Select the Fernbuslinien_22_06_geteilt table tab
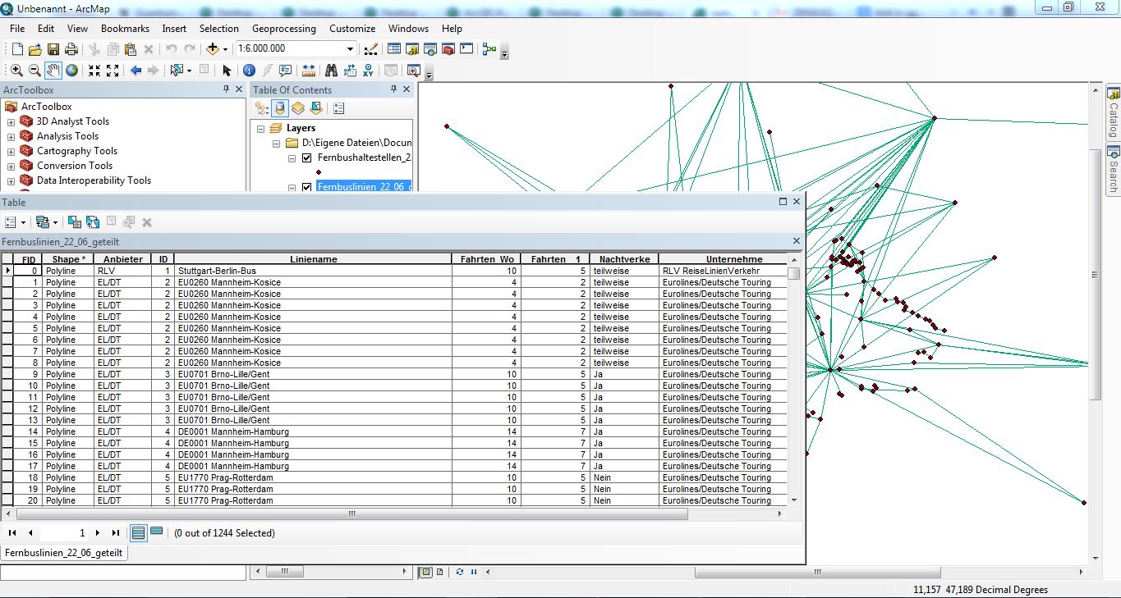This screenshot has width=1121, height=598. (64, 553)
